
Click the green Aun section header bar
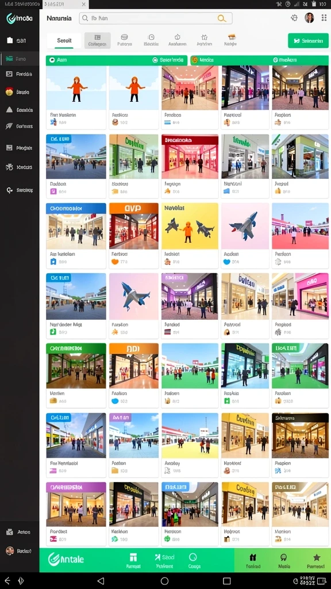pos(116,60)
